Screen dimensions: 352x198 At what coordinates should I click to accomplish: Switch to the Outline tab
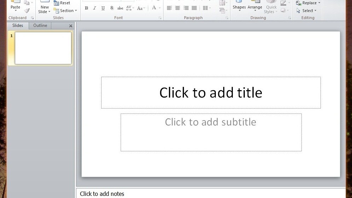40,25
